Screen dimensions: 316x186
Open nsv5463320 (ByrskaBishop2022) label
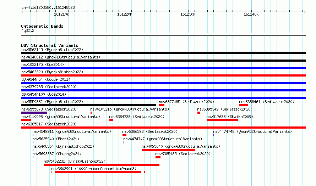click(x=52, y=72)
